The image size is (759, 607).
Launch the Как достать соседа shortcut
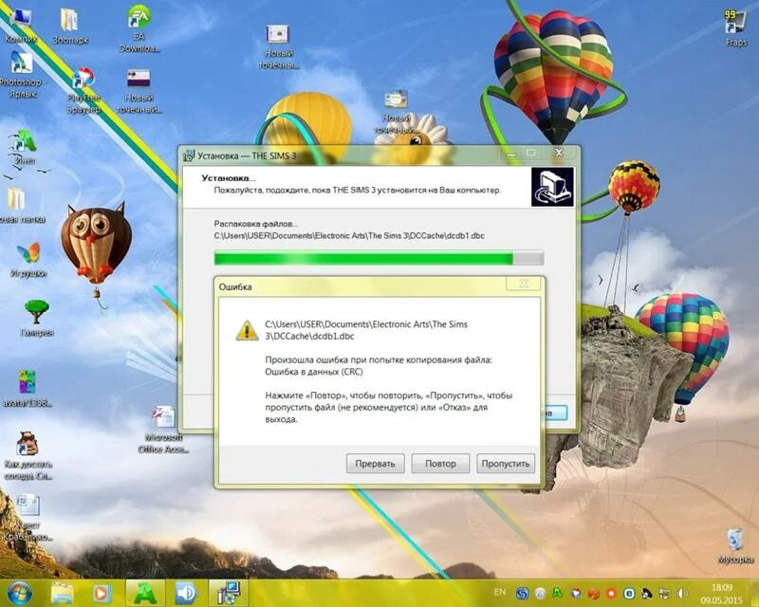tap(28, 455)
